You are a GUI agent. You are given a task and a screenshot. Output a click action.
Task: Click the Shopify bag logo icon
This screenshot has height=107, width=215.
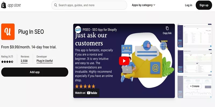pyautogui.click(x=3, y=5)
